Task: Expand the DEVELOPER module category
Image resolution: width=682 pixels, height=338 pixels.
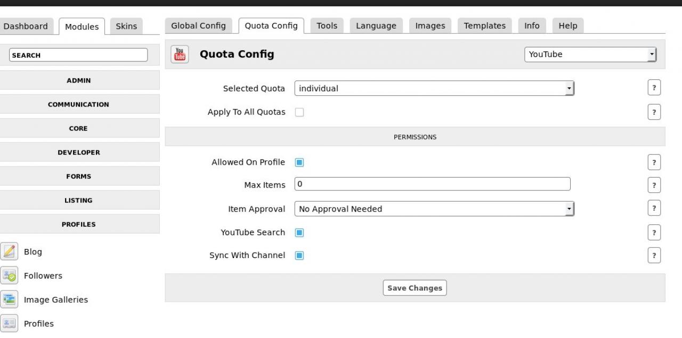Action: point(79,152)
